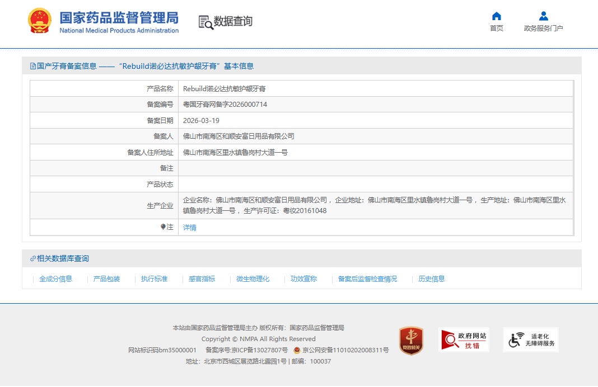
Task: Open 执行标准 link
Action: tap(154, 279)
